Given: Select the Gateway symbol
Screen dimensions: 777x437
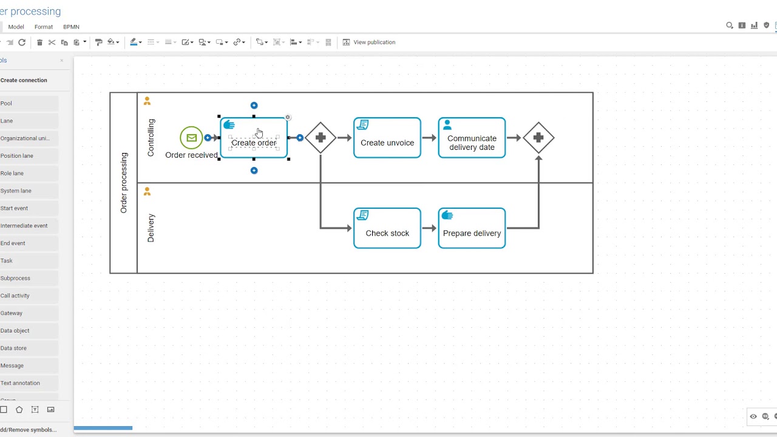Looking at the screenshot, I should pyautogui.click(x=29, y=313).
